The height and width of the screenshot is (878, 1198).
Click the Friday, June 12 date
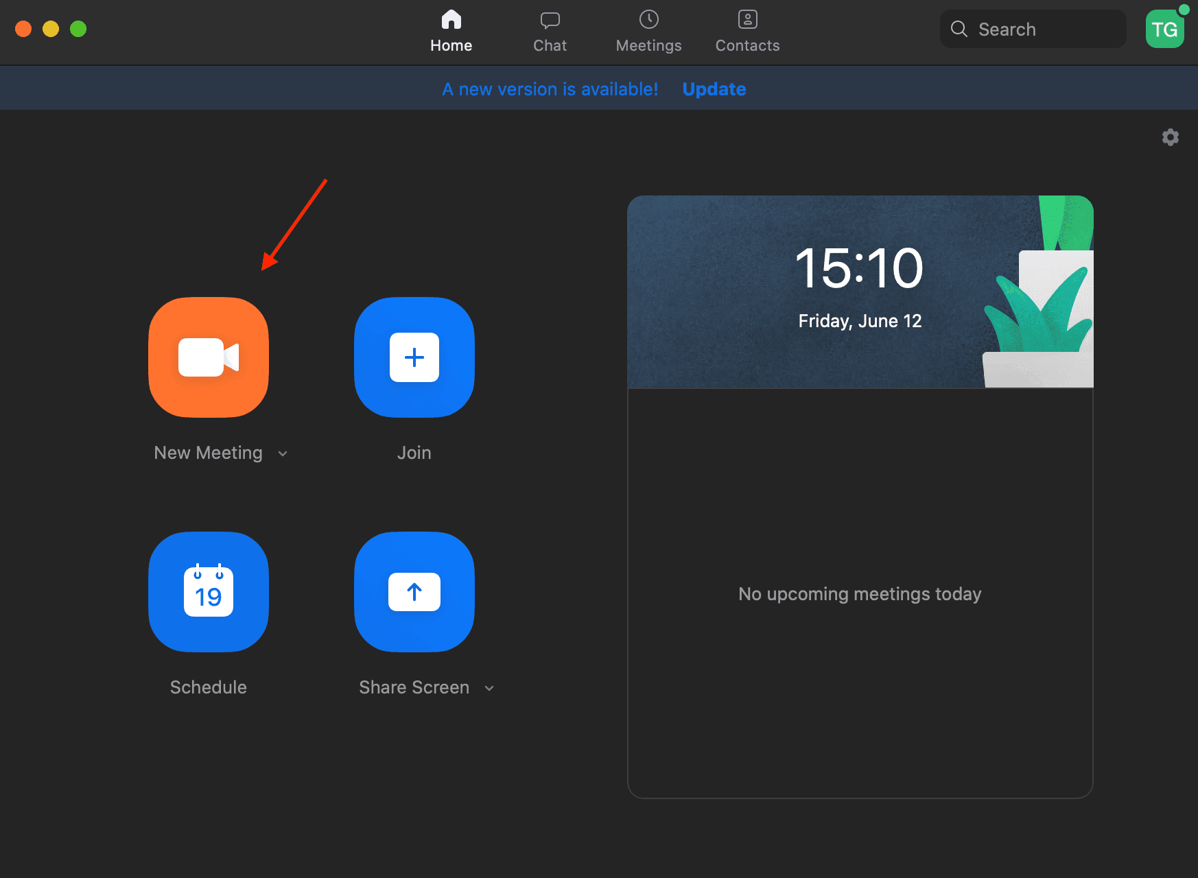860,321
